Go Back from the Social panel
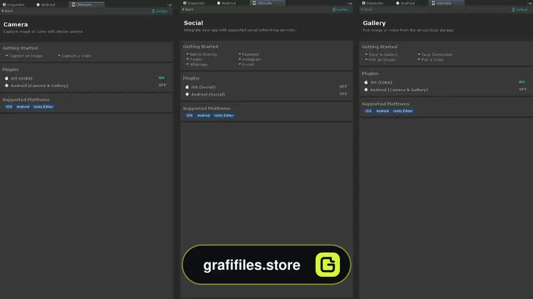Viewport: 533px width, 299px height. point(187,10)
